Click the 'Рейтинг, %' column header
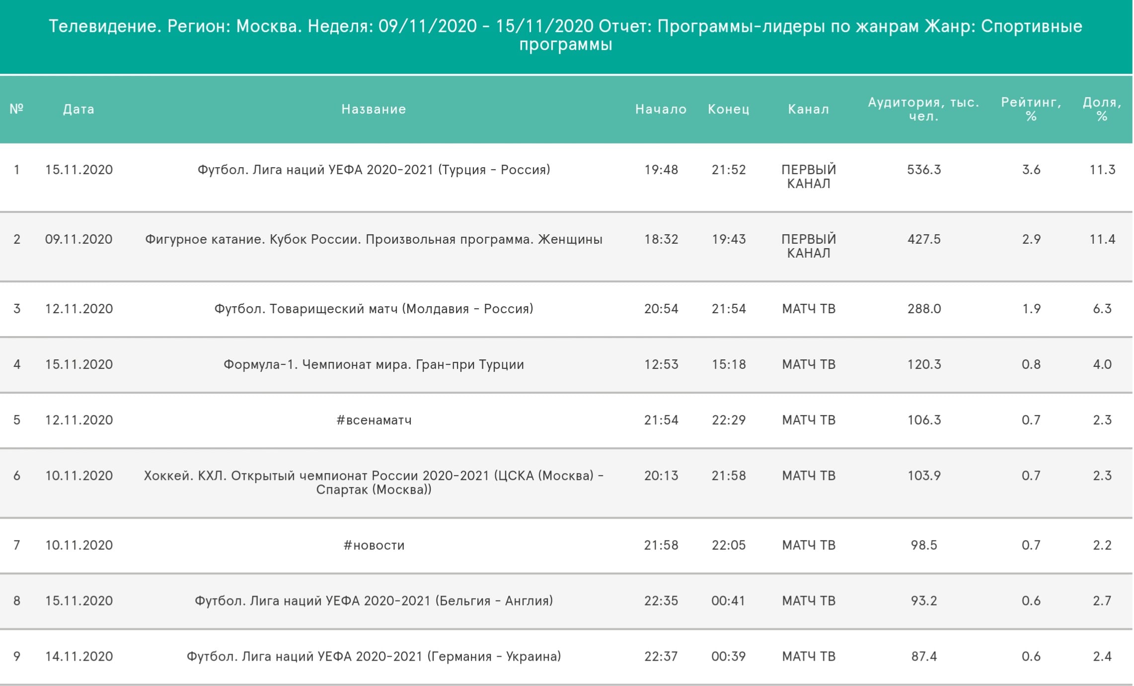 [1031, 109]
